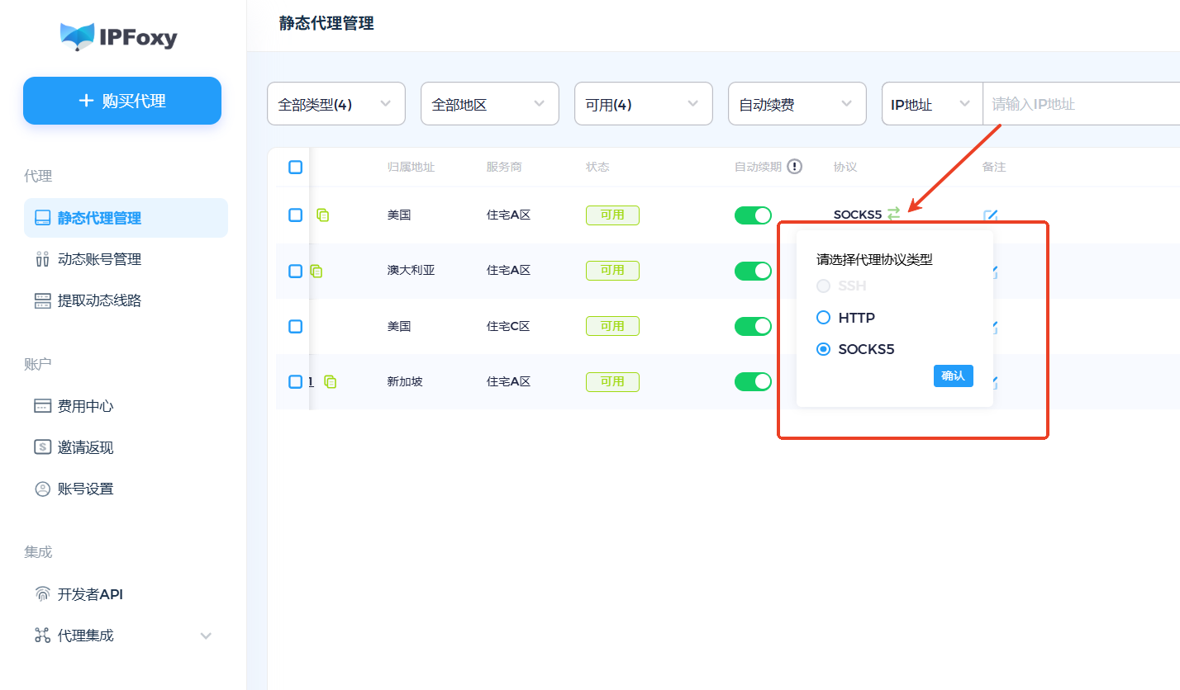1180x690 pixels.
Task: Click the 静态代理管理 page title at the top
Action: coord(326,23)
